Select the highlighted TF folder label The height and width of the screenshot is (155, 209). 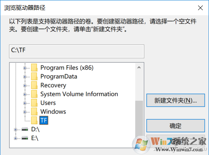(x=44, y=120)
